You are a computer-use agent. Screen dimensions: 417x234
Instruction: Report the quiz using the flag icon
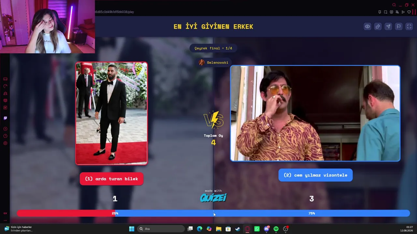coord(399,27)
